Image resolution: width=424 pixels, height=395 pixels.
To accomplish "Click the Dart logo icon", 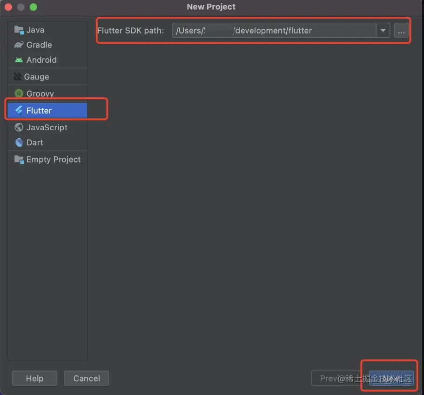I will (x=19, y=142).
